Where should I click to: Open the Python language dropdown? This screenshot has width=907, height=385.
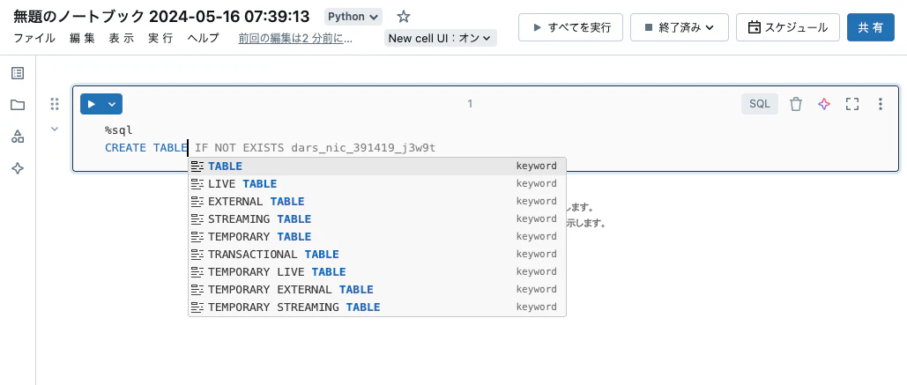[x=354, y=17]
